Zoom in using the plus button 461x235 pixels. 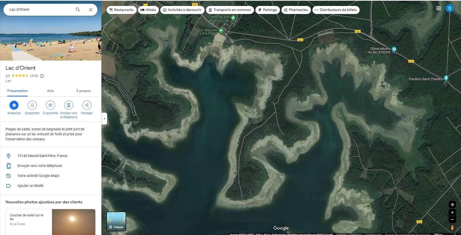(x=452, y=213)
